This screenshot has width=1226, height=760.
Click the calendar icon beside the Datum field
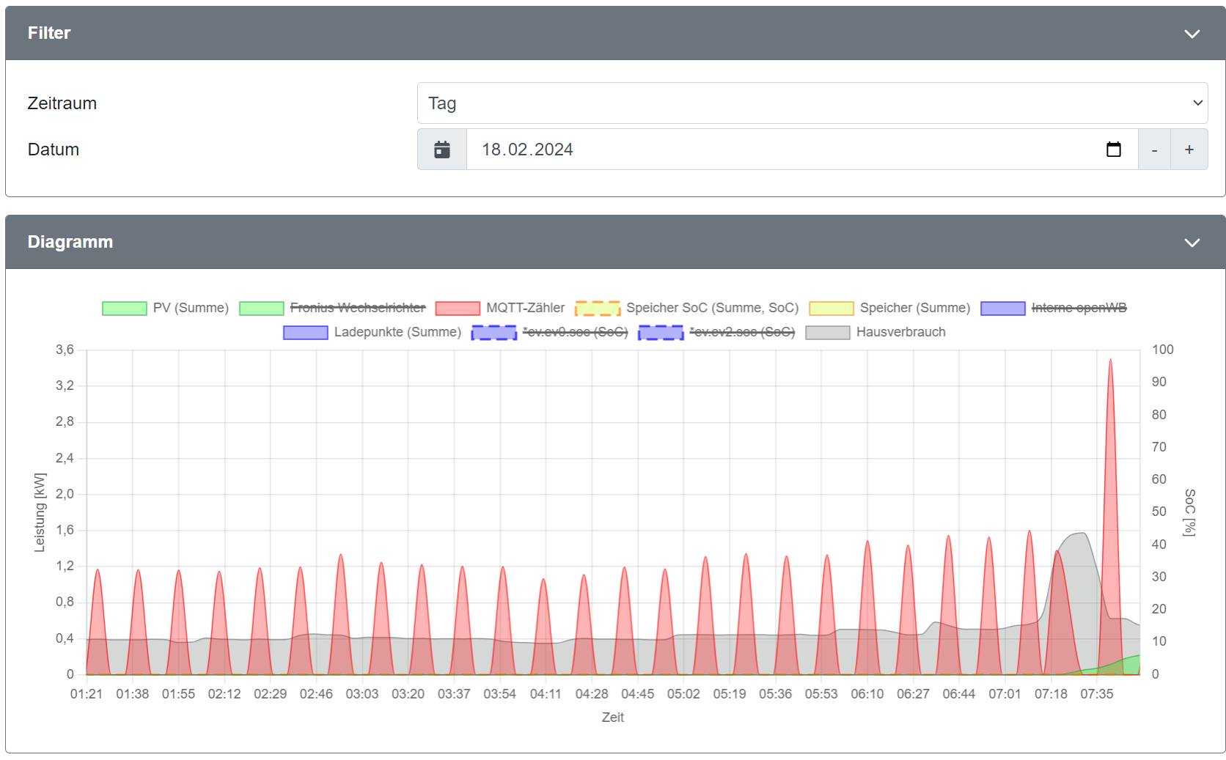click(x=442, y=150)
